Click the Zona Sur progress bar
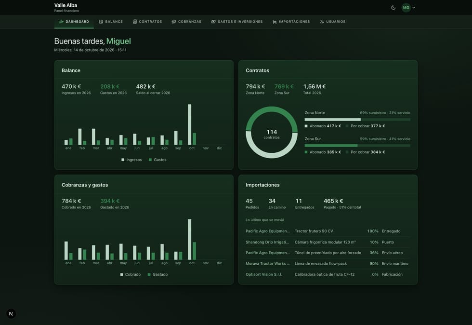472x325 pixels. (357, 146)
